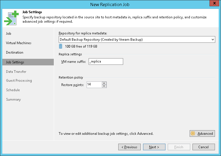Screen dimensions: 221x156
Task: Go to the Job wizard step
Action: pos(9,34)
